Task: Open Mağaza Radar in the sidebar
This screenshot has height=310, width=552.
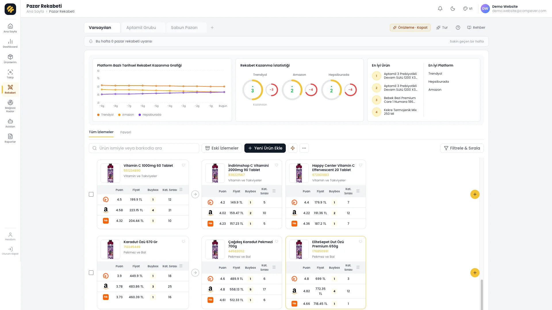Action: [x=10, y=106]
